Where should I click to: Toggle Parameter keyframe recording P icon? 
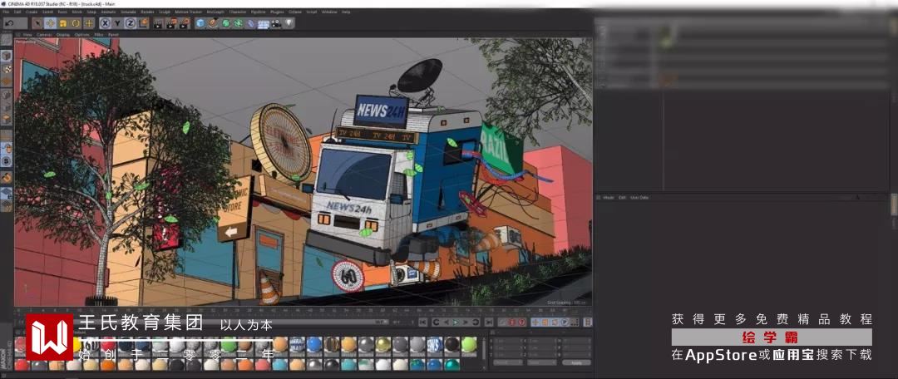[564, 322]
